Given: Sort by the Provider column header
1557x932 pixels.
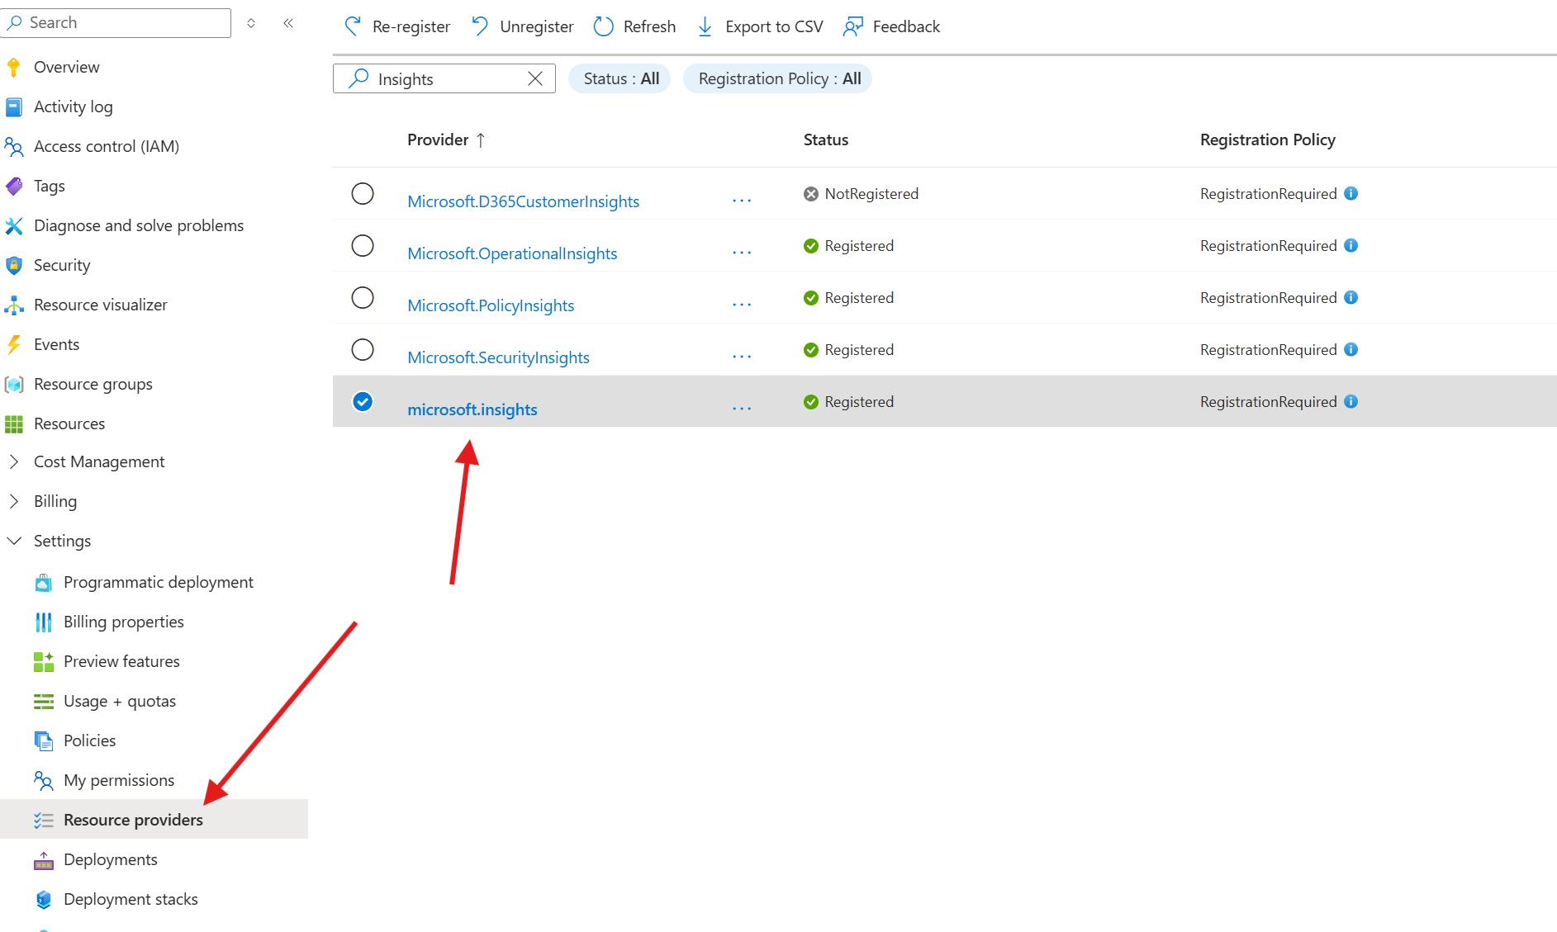Looking at the screenshot, I should [x=446, y=140].
